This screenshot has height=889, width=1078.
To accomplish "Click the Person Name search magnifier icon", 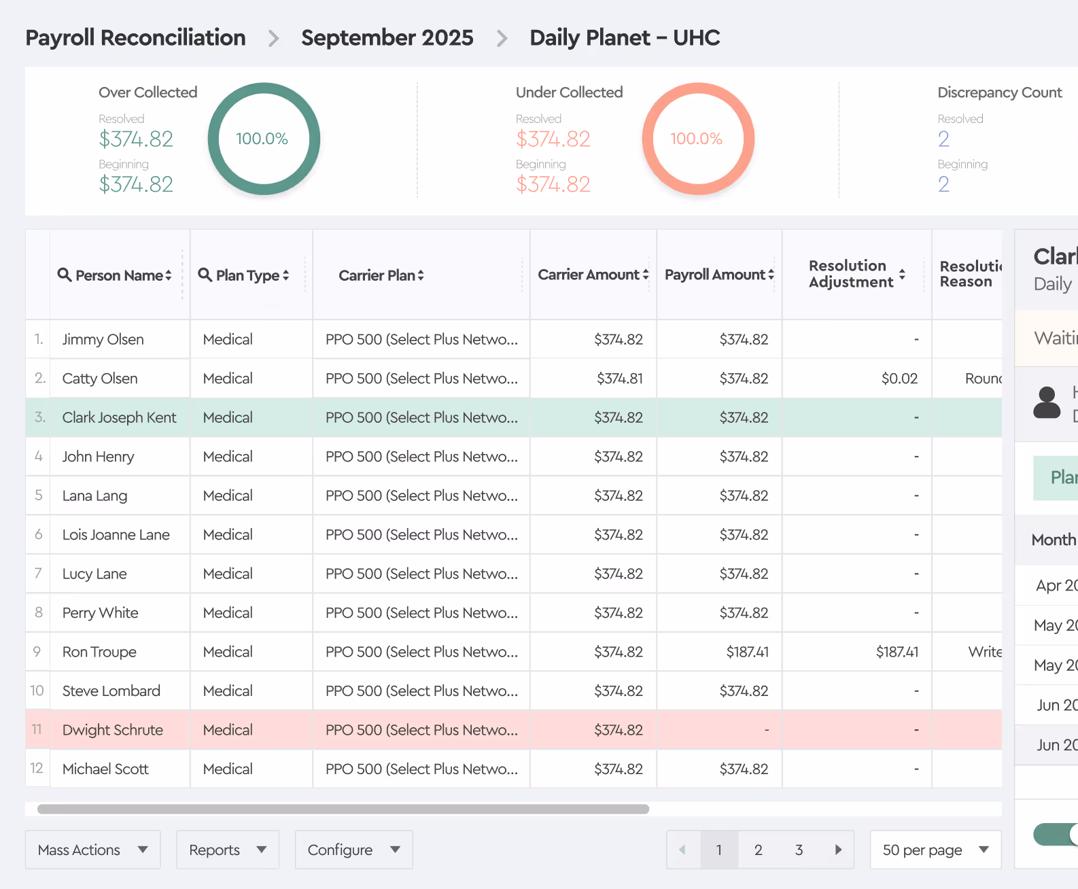I will (65, 275).
